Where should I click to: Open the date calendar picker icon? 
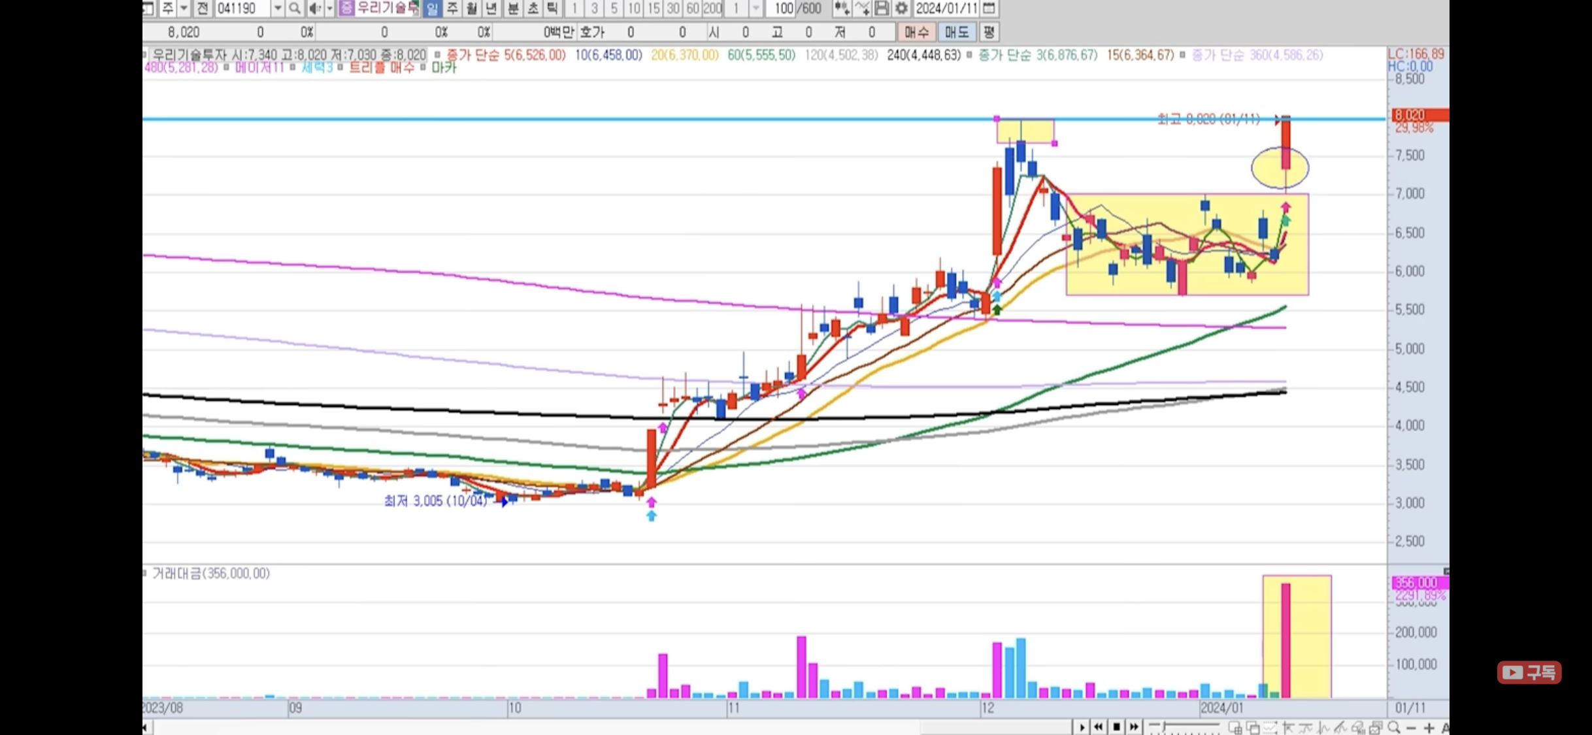[x=989, y=8]
